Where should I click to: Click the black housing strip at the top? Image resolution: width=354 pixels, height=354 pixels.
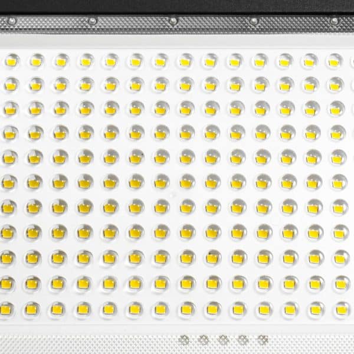tap(177, 6)
